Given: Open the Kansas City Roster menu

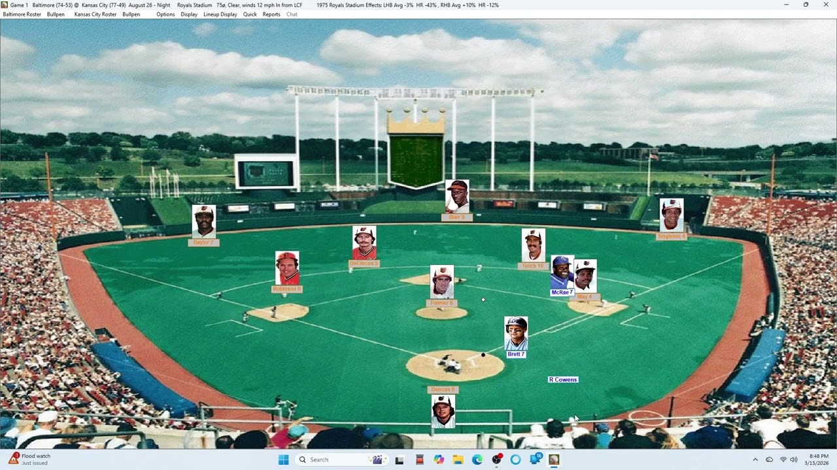Looking at the screenshot, I should click(95, 14).
